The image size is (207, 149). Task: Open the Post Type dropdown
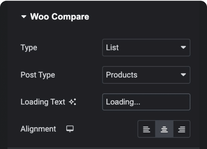[146, 75]
